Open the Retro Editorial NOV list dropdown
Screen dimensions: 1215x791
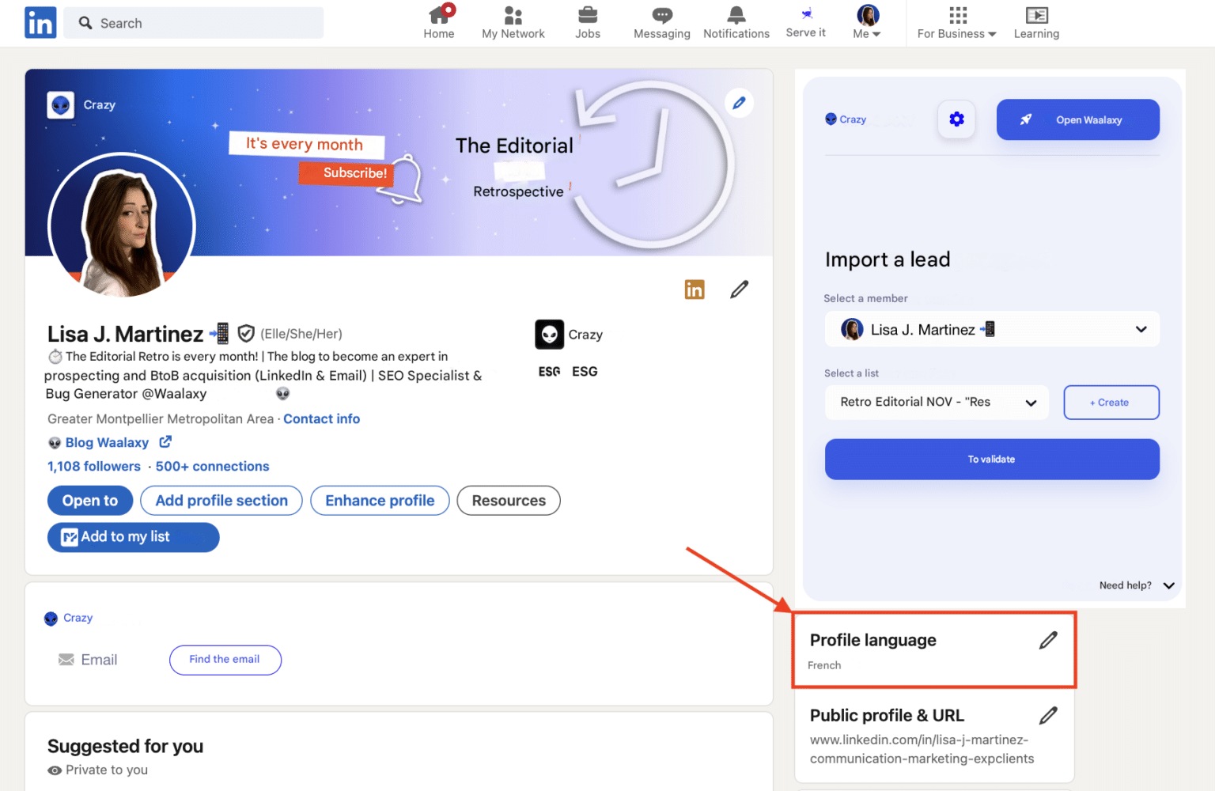point(1031,402)
